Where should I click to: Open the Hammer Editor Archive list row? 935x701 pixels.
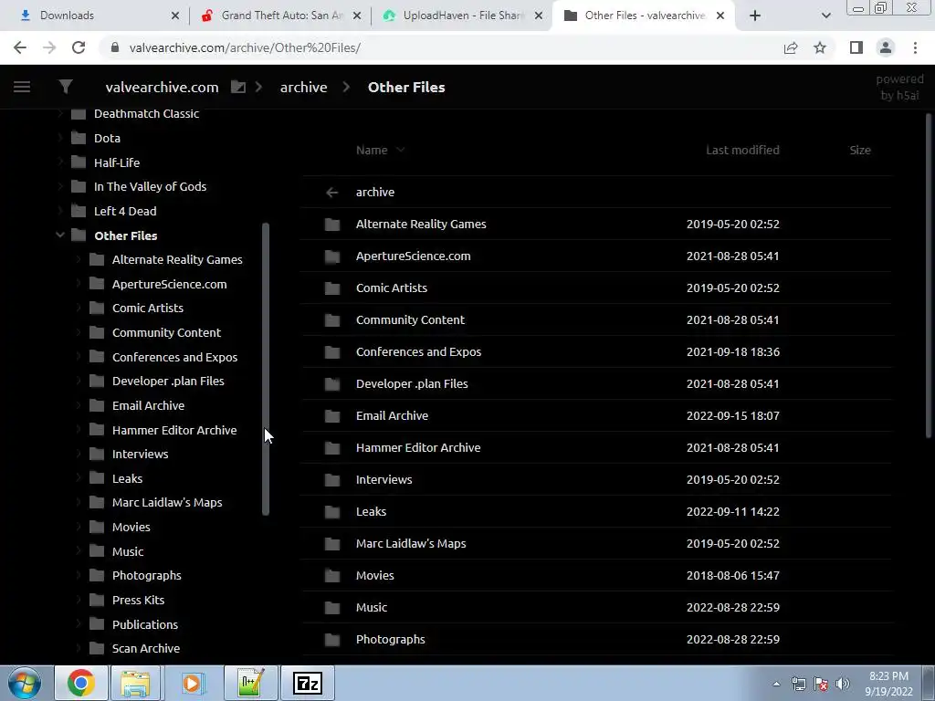pos(597,447)
